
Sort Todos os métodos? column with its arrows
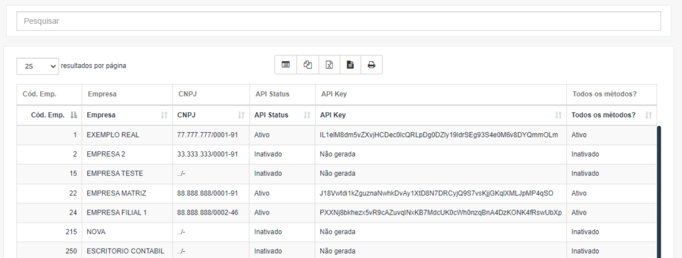pos(649,115)
